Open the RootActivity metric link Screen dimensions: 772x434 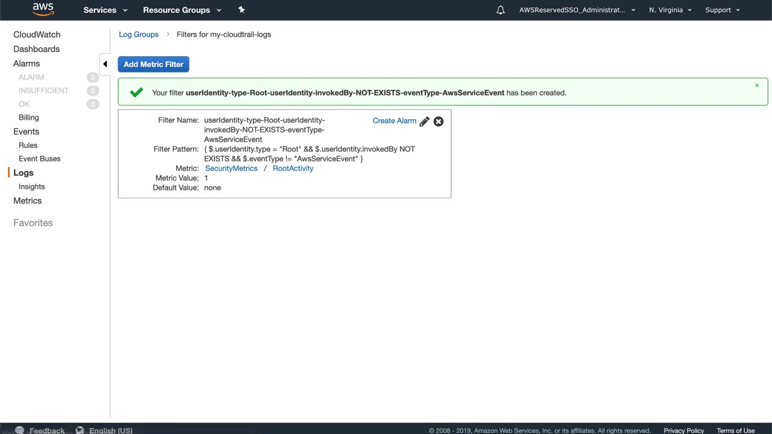pyautogui.click(x=293, y=168)
